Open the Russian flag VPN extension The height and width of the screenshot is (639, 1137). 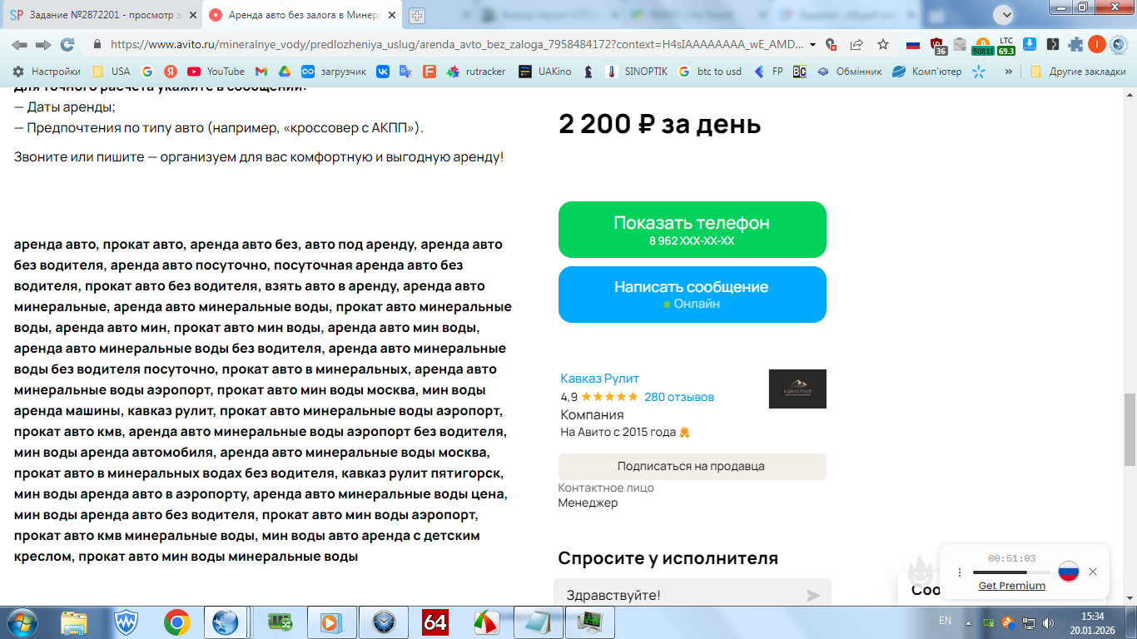click(913, 44)
